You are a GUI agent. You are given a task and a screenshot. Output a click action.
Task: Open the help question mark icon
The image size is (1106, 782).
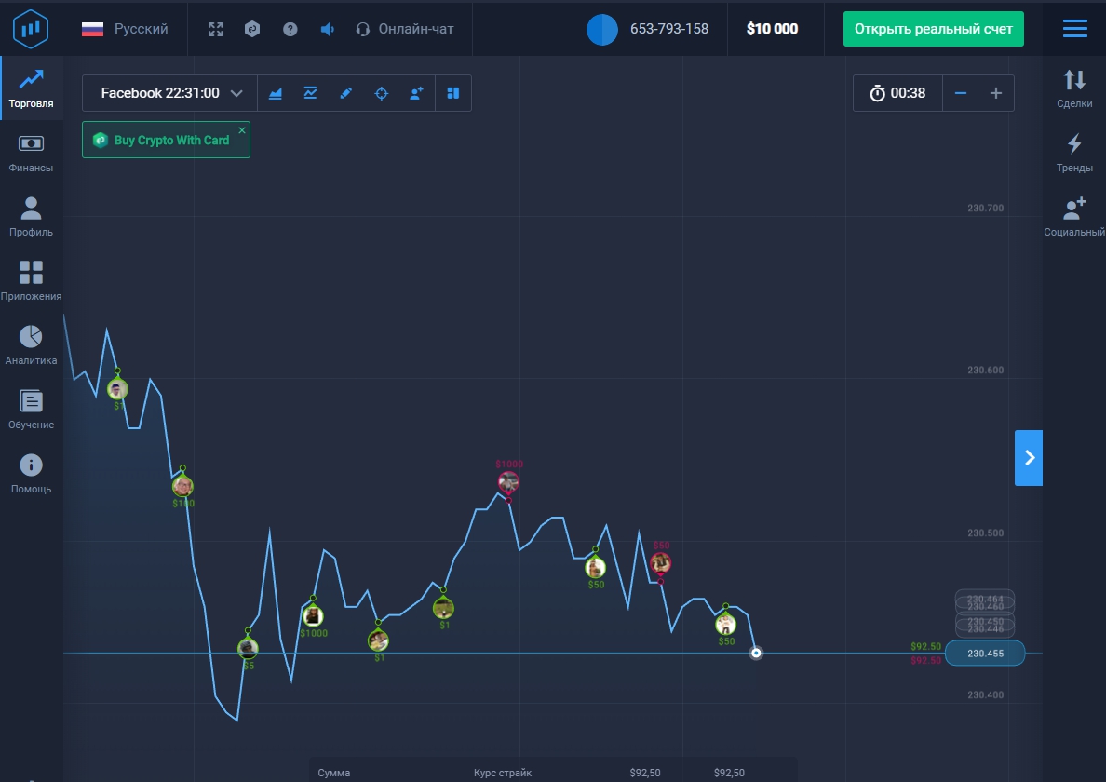coord(290,29)
